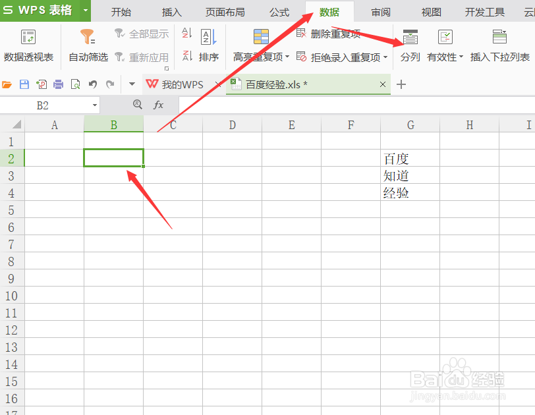Screen dimensions: 535x415
Task: Click the print icon
Action: (x=59, y=84)
